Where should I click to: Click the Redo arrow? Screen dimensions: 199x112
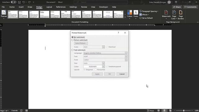click(29, 2)
